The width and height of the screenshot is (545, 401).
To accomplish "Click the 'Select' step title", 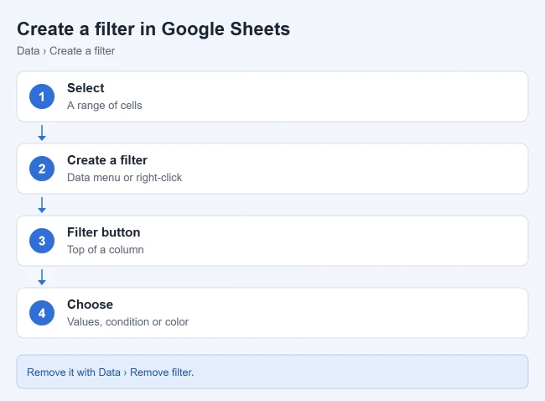I will (x=86, y=88).
